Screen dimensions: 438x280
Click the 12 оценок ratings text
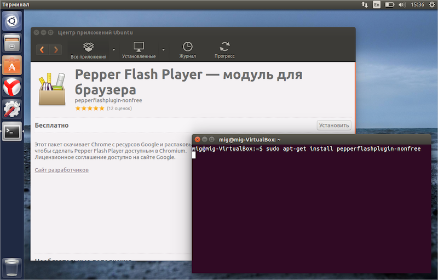pyautogui.click(x=119, y=108)
